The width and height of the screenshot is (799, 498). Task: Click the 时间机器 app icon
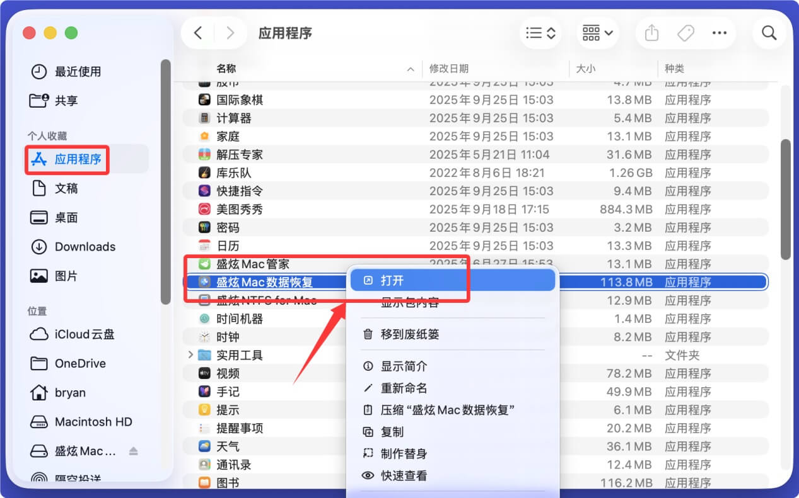(x=204, y=319)
